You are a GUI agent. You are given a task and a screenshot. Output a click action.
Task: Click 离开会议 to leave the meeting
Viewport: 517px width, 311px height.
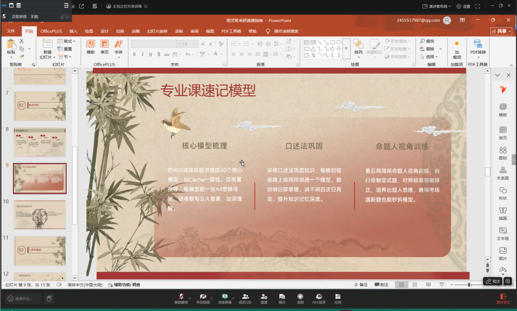[x=503, y=299]
